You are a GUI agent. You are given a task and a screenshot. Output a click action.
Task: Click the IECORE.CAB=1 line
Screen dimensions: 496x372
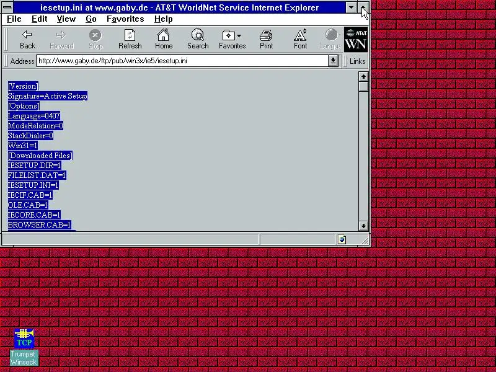[x=34, y=215]
